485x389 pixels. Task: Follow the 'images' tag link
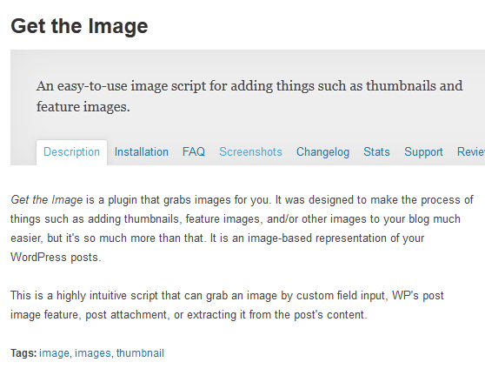coord(93,353)
